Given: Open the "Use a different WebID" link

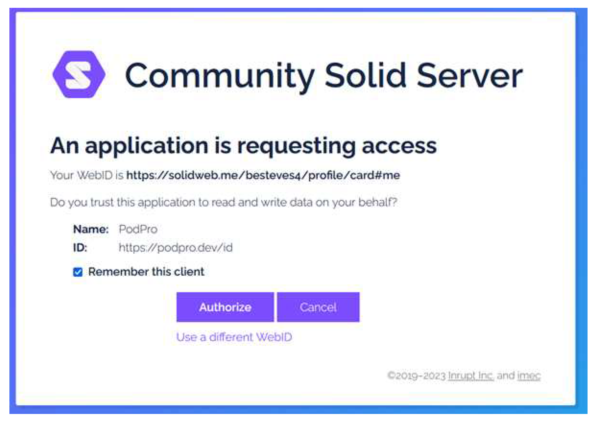Looking at the screenshot, I should tap(234, 337).
